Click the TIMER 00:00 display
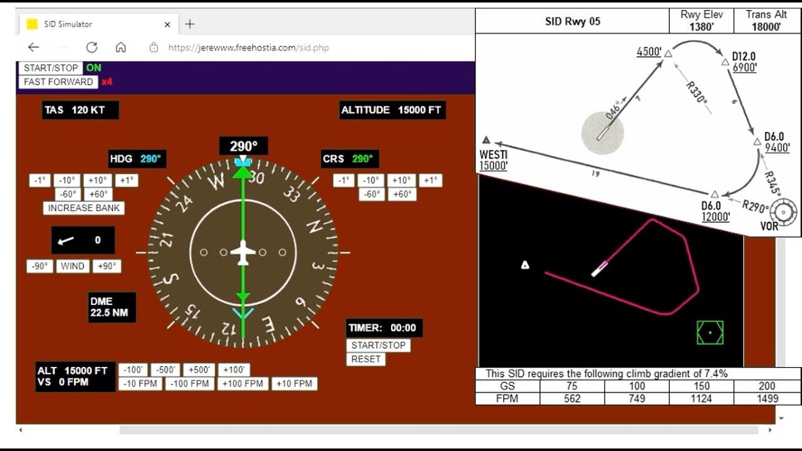This screenshot has width=802, height=451. 384,328
